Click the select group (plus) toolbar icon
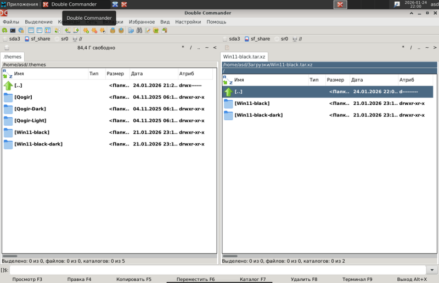The width and height of the screenshot is (439, 283). point(86,31)
